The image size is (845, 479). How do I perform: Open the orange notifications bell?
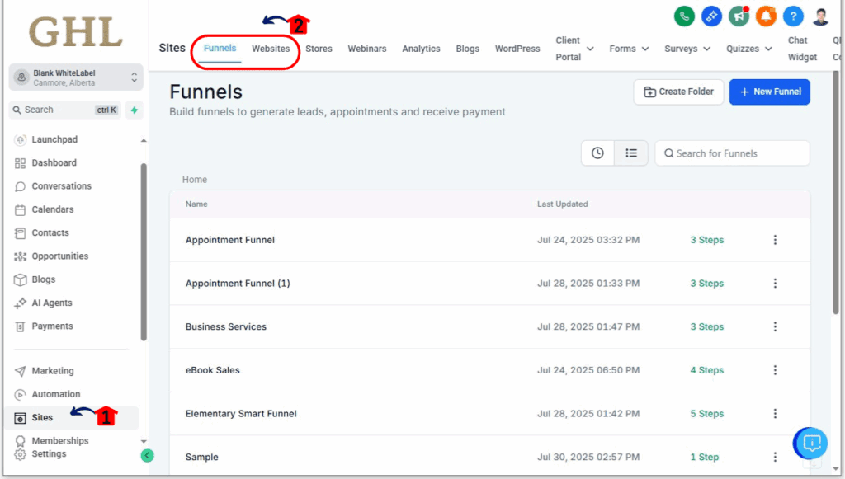coord(766,16)
